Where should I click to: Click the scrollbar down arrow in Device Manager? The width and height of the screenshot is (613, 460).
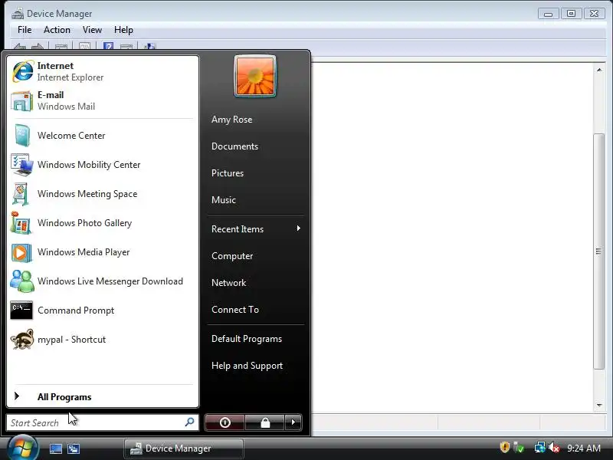point(599,406)
